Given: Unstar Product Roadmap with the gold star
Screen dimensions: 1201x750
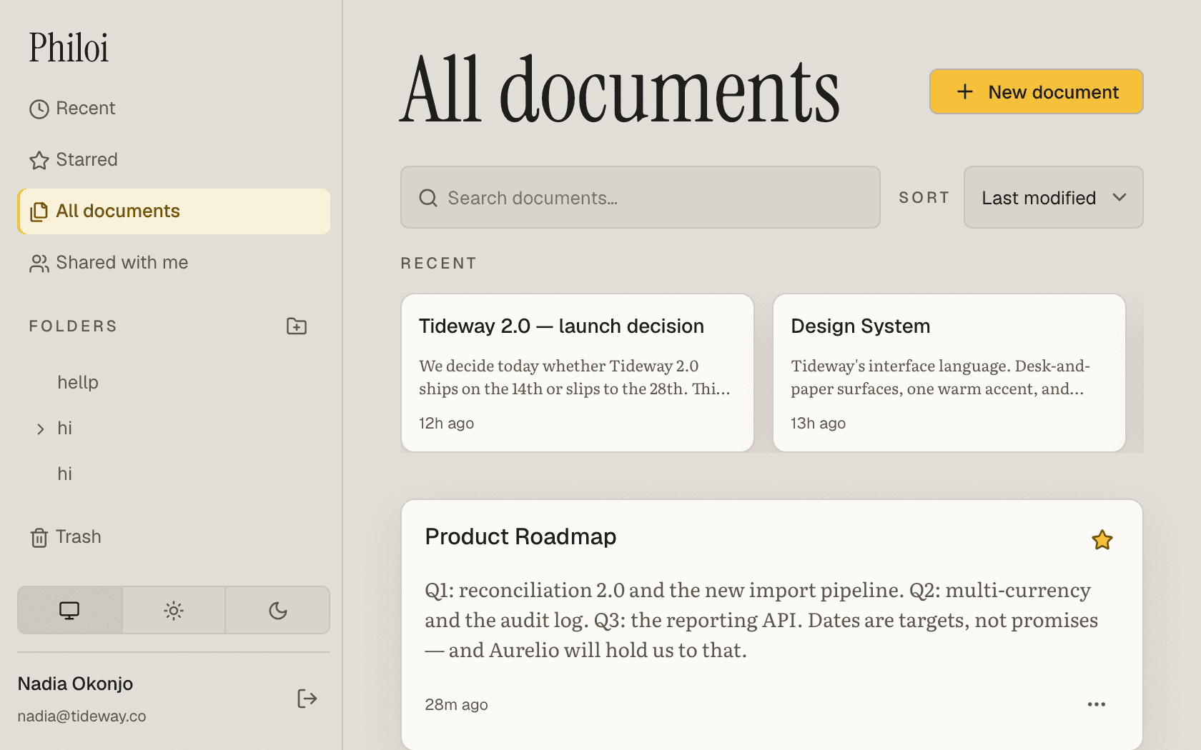Looking at the screenshot, I should [1102, 540].
